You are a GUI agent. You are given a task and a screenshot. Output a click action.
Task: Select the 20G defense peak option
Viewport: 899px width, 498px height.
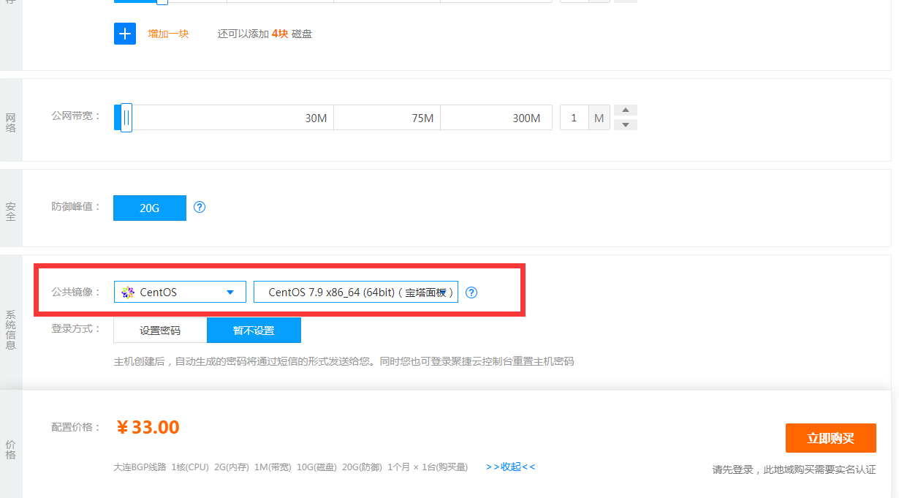[x=150, y=208]
